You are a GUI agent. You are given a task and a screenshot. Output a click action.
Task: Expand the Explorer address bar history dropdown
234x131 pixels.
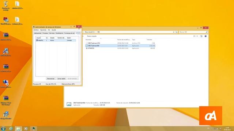tap(174, 32)
